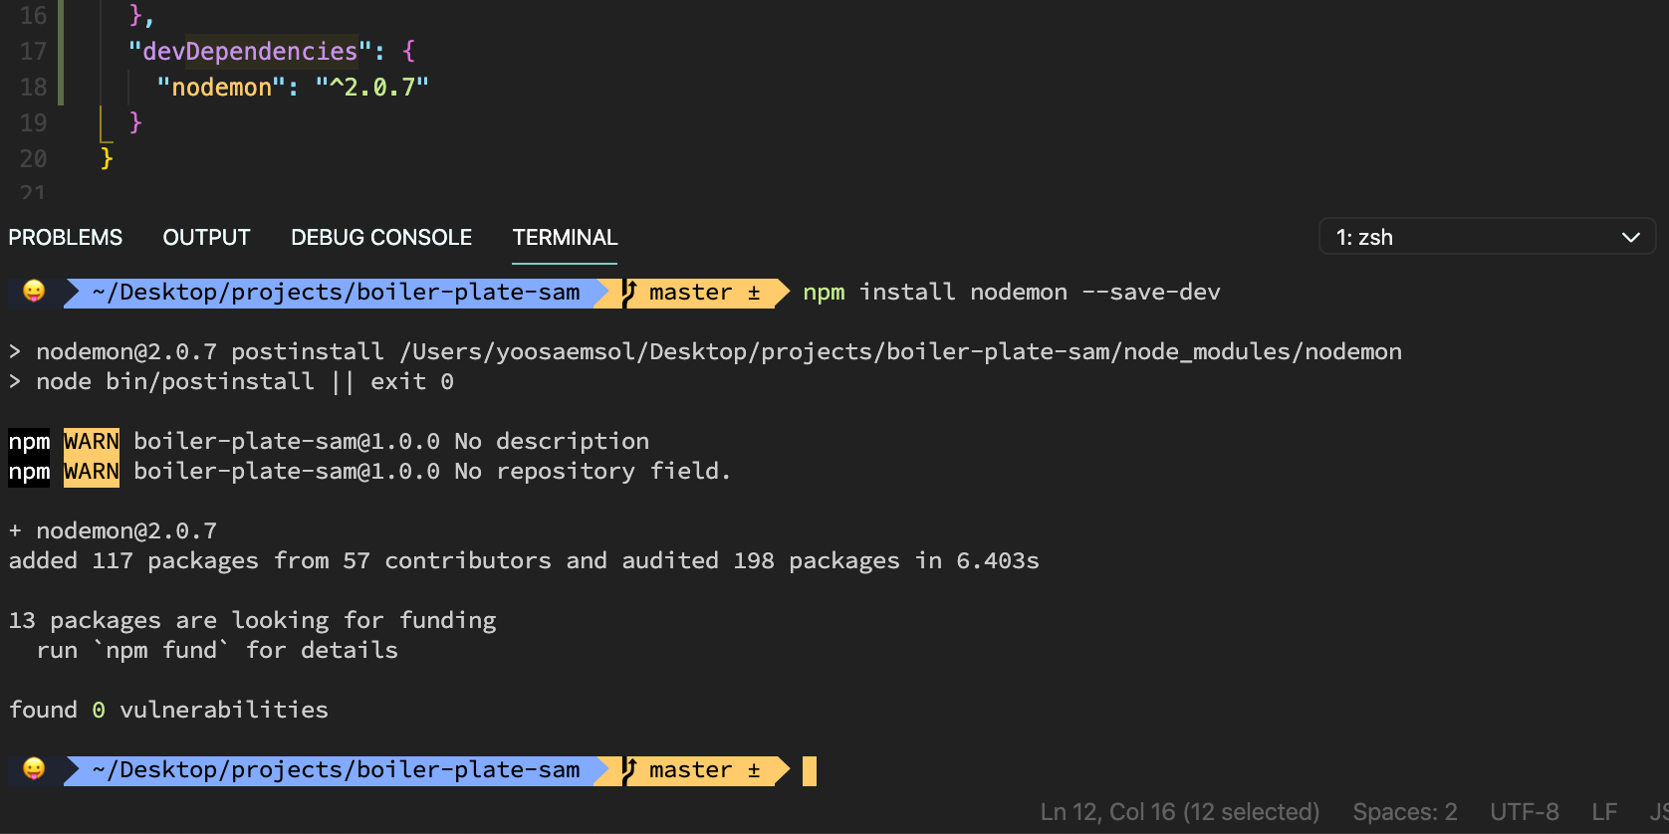Image resolution: width=1669 pixels, height=834 pixels.
Task: Select the DEBUG CONSOLE tab
Action: (381, 237)
